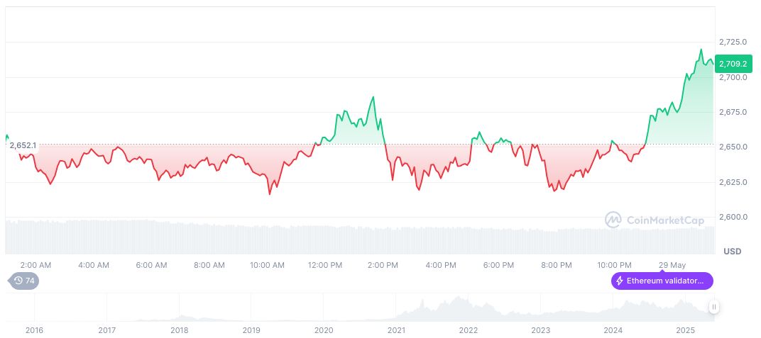This screenshot has height=338, width=761.
Task: Select 2018 on the year navigator
Action: pyautogui.click(x=180, y=330)
